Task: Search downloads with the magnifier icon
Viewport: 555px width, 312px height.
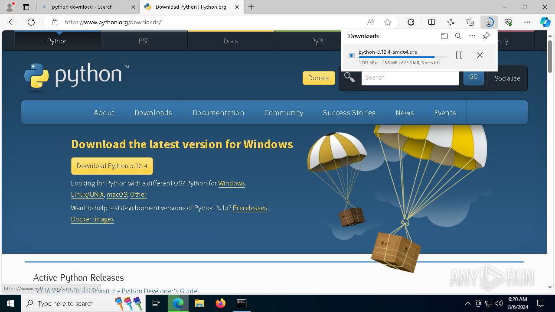Action: [458, 36]
